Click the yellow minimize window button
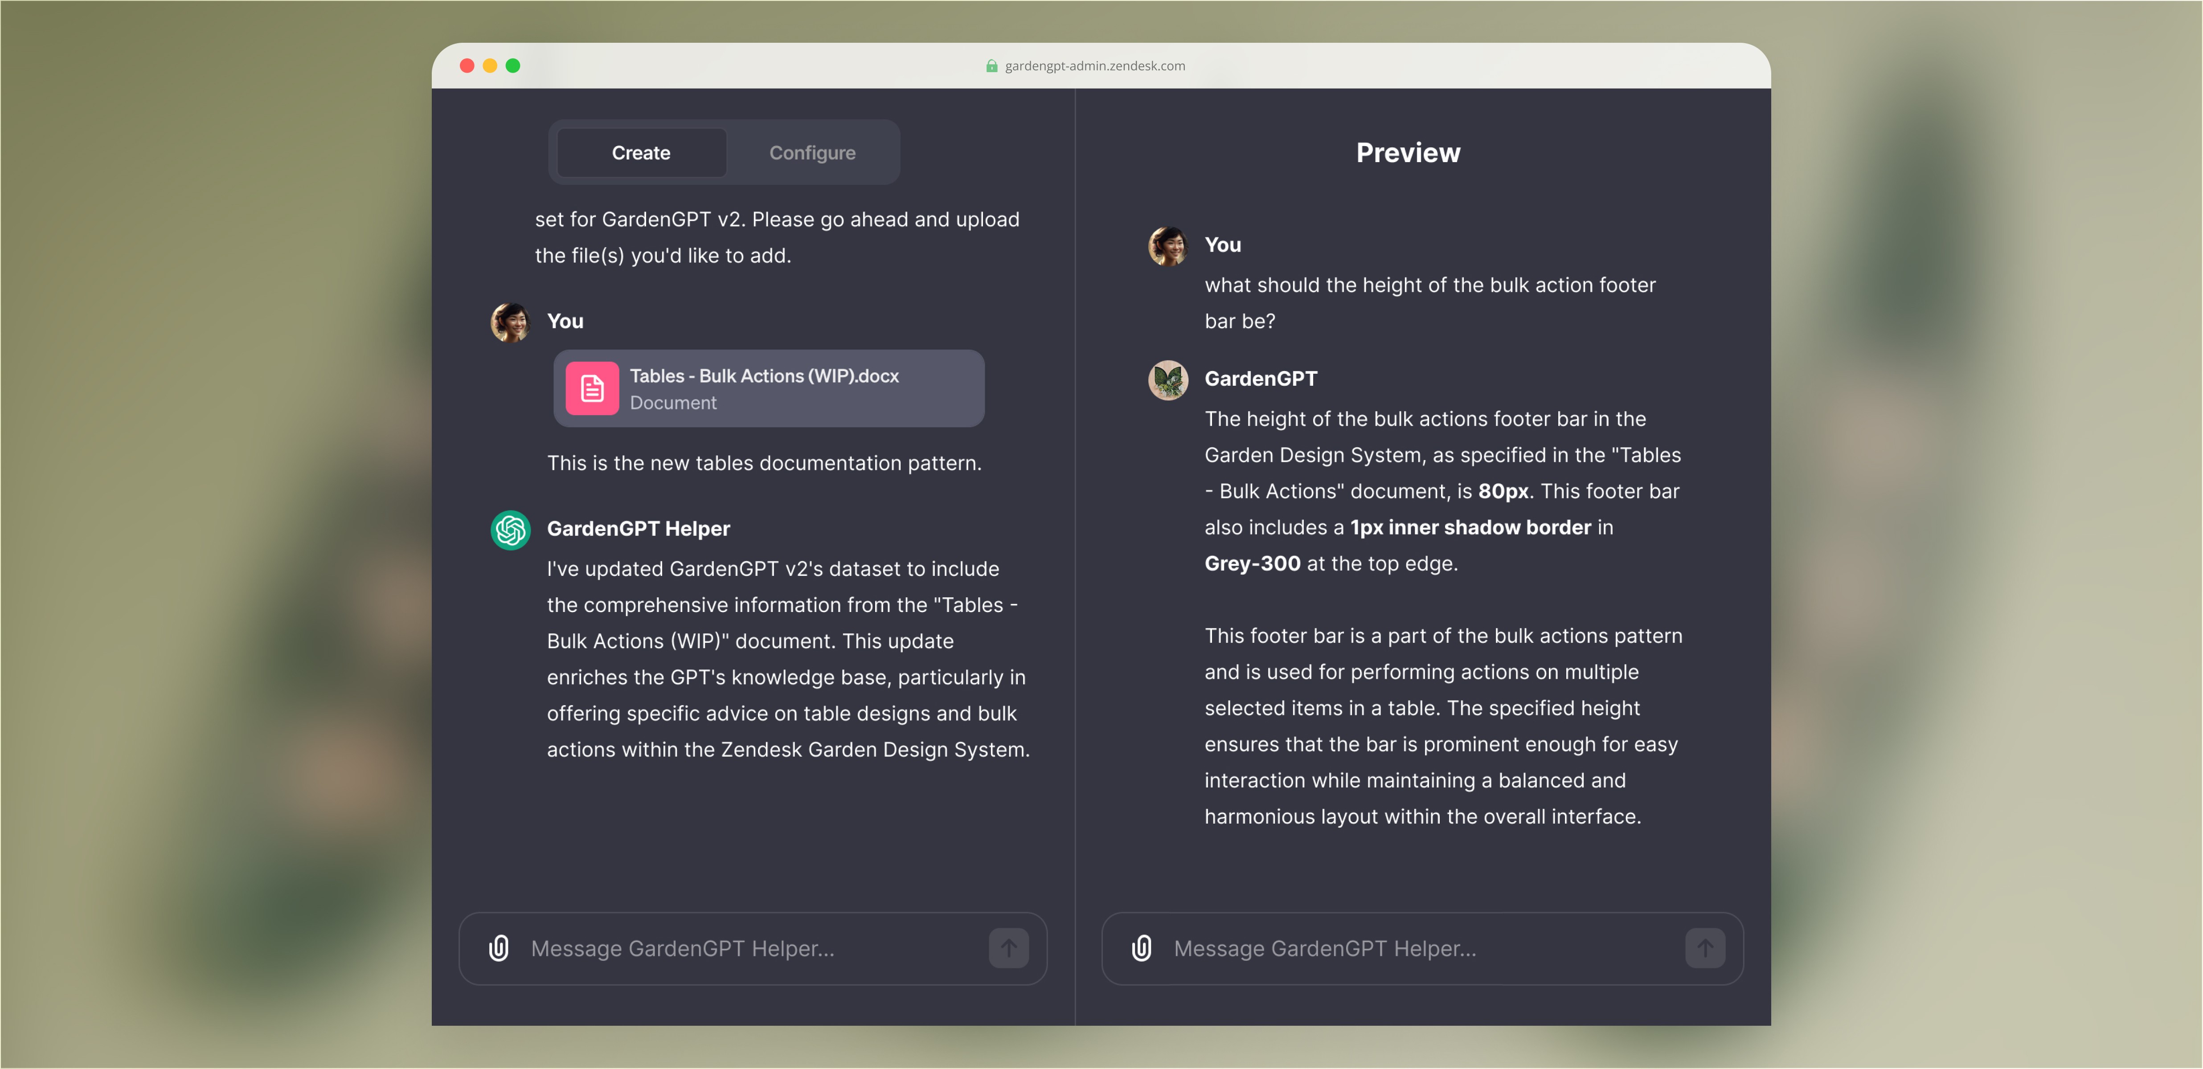The image size is (2203, 1069). [490, 66]
